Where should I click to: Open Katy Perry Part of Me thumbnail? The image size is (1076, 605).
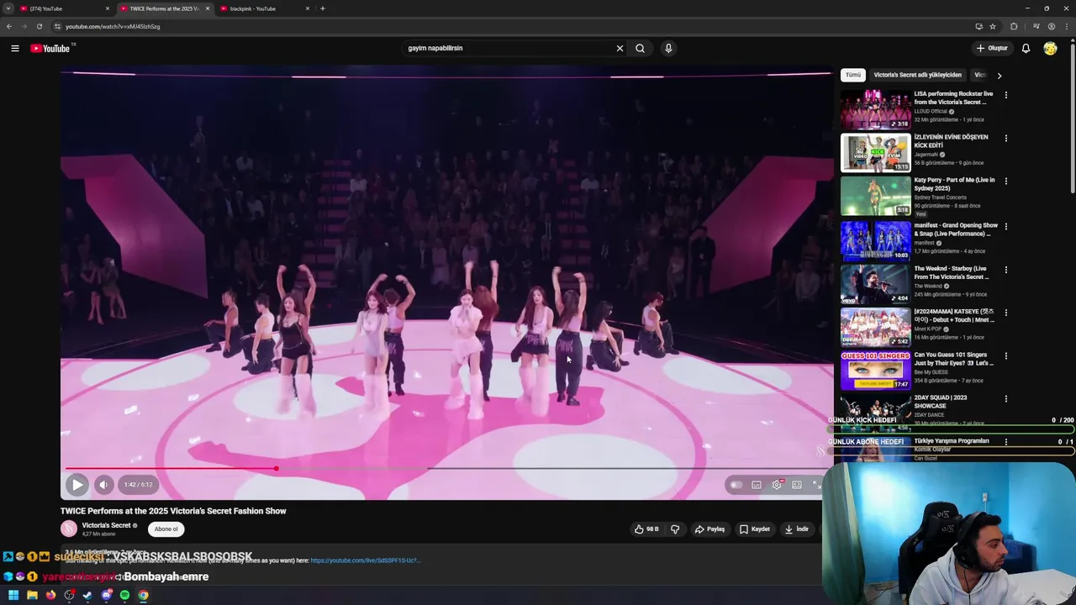tap(875, 196)
